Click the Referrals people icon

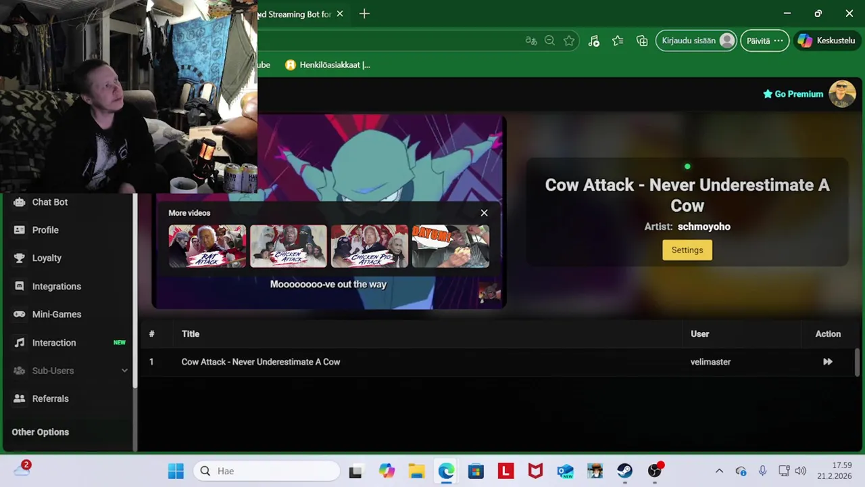(19, 399)
